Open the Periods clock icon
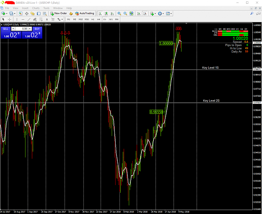 pyautogui.click(x=160, y=13)
